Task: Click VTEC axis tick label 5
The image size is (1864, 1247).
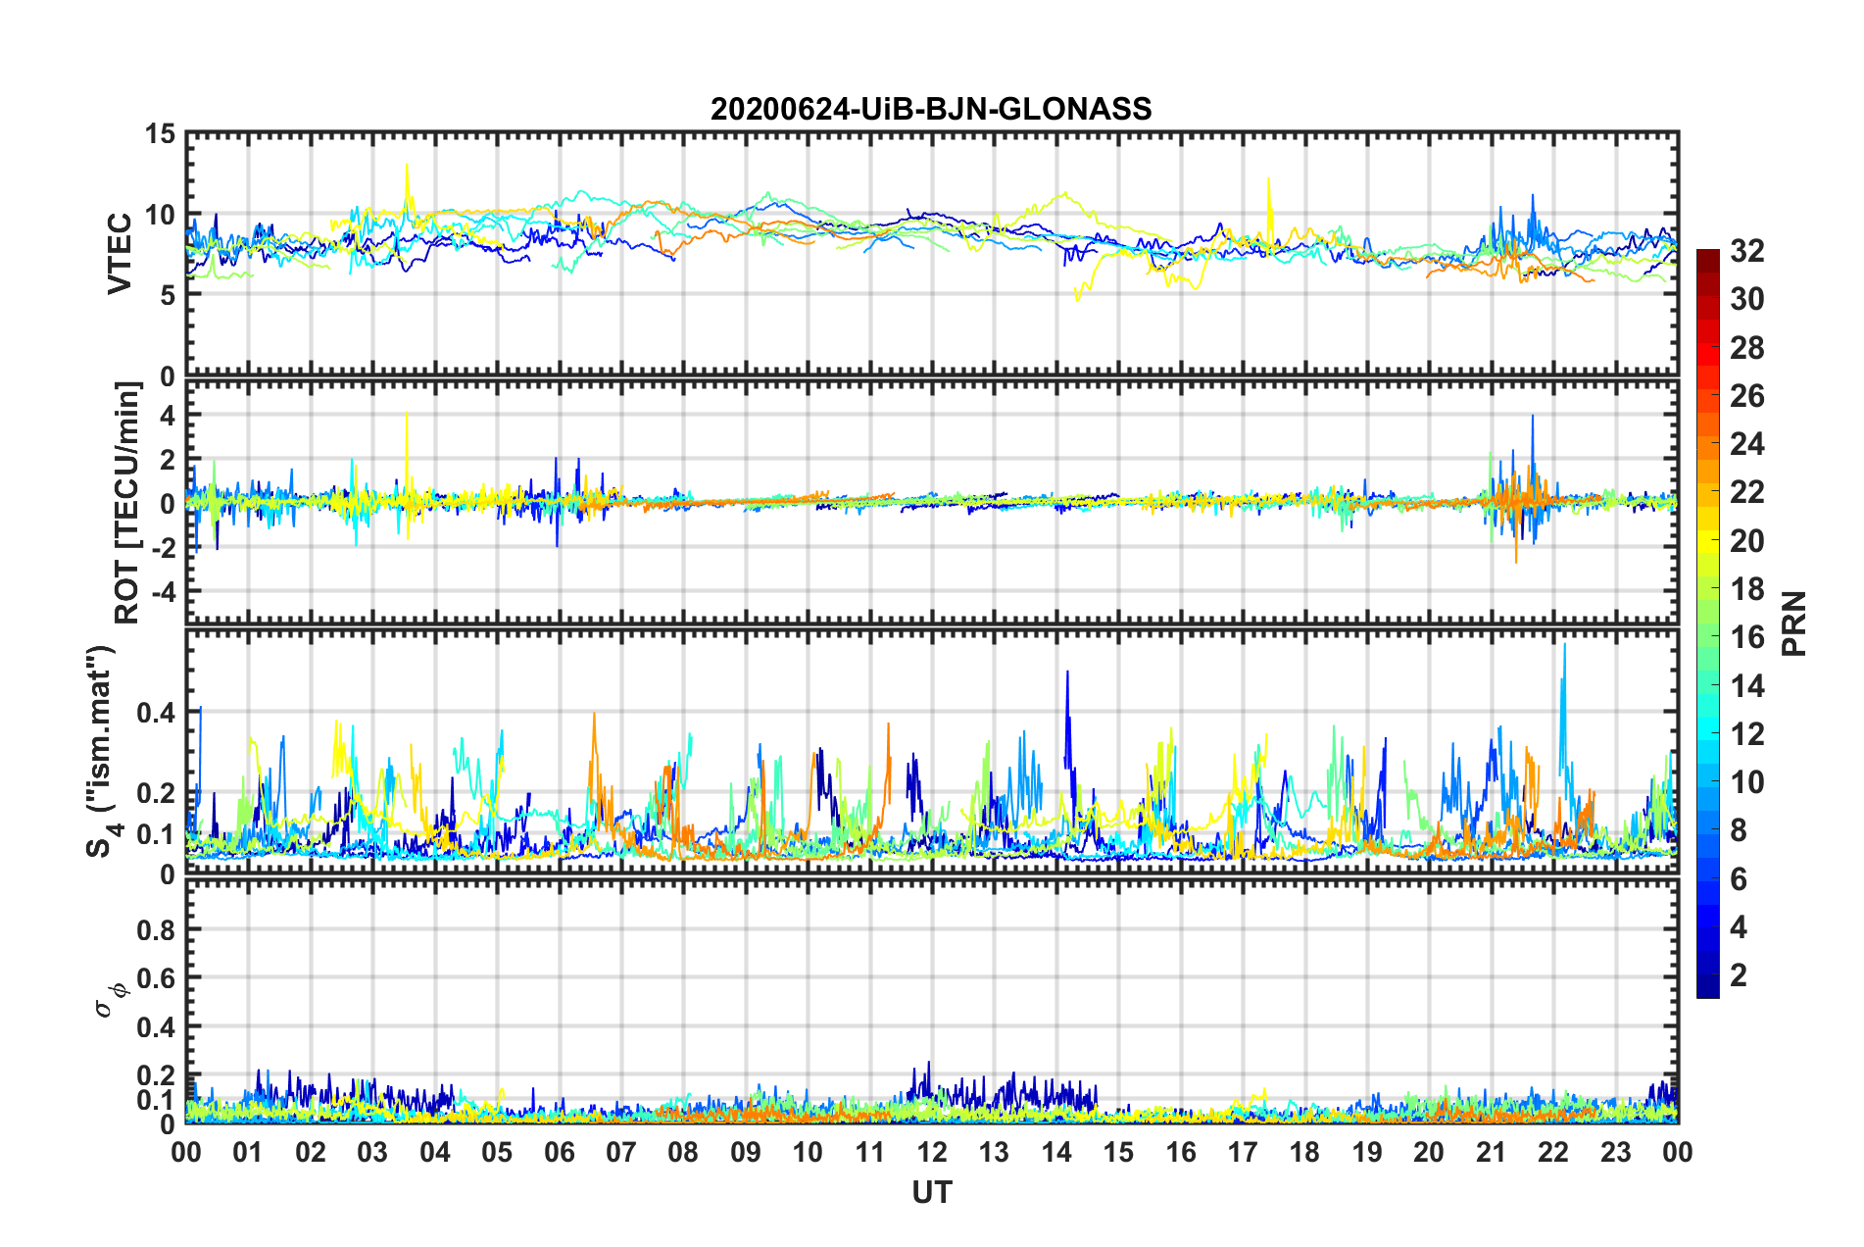Action: coord(168,295)
